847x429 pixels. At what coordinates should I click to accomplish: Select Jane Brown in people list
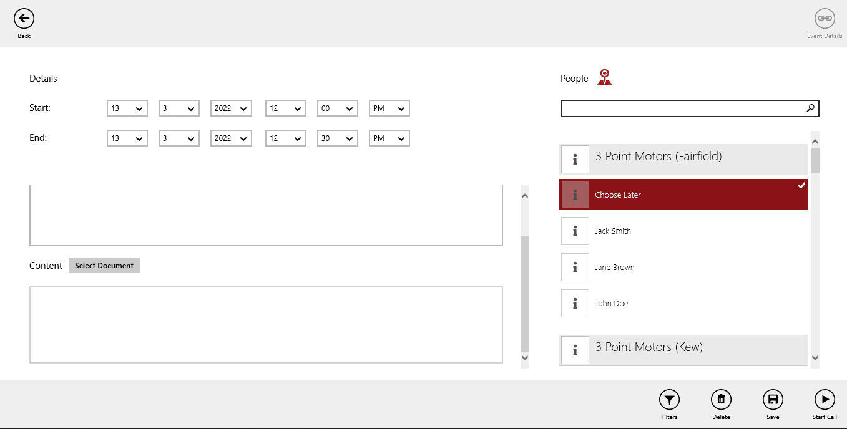(x=615, y=268)
